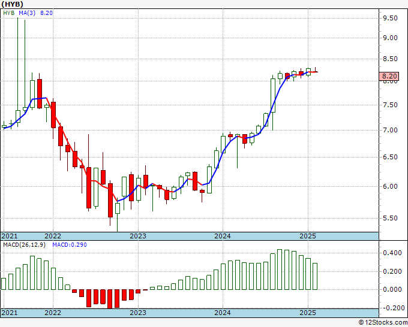
Task: Click the HYB legend label
Action: click(9, 13)
